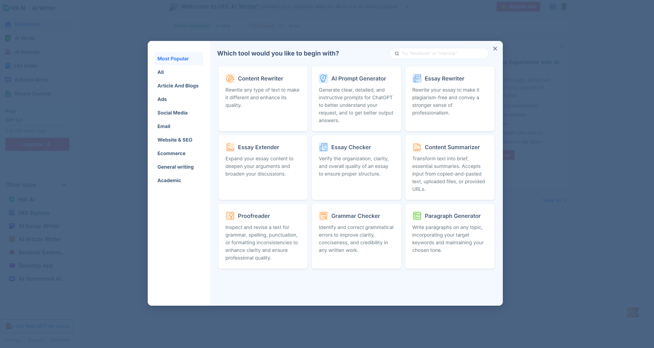654x348 pixels.
Task: Open the Proofreader description text
Action: tap(261, 243)
